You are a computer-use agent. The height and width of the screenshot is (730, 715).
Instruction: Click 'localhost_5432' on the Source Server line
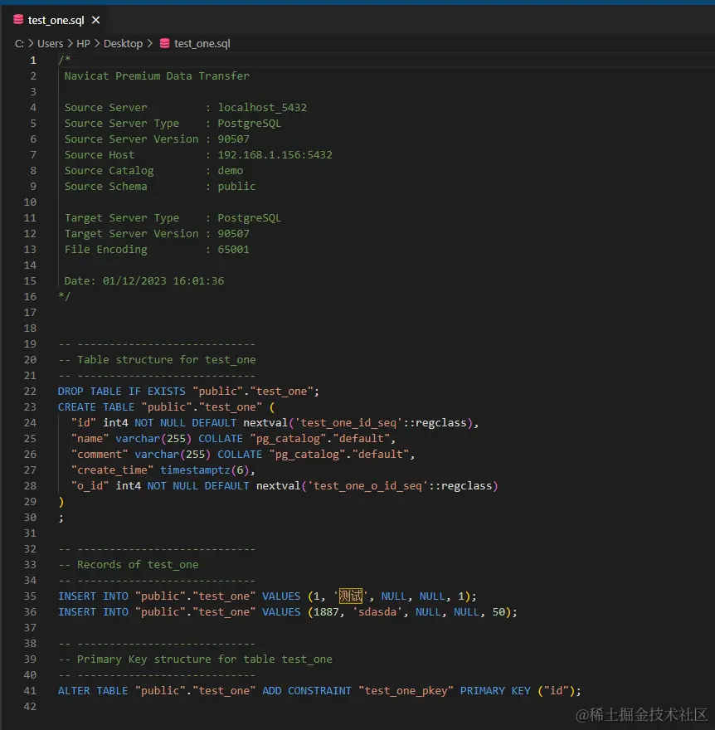[262, 108]
